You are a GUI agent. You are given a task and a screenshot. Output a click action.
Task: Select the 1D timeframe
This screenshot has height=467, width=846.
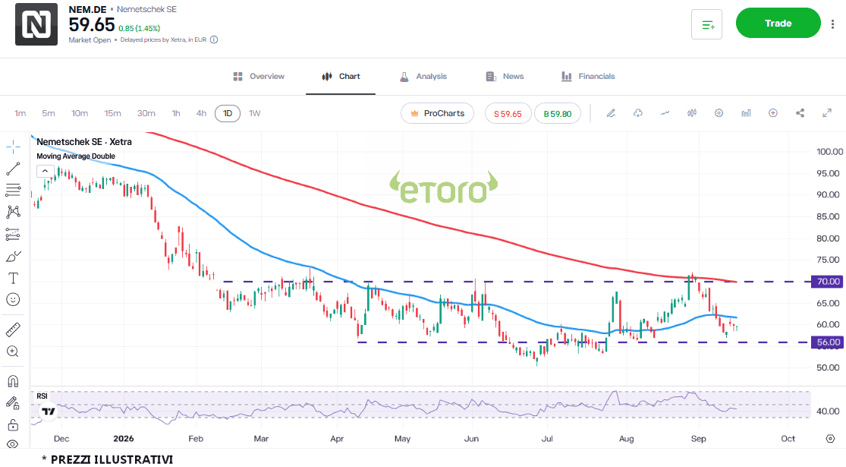click(228, 113)
